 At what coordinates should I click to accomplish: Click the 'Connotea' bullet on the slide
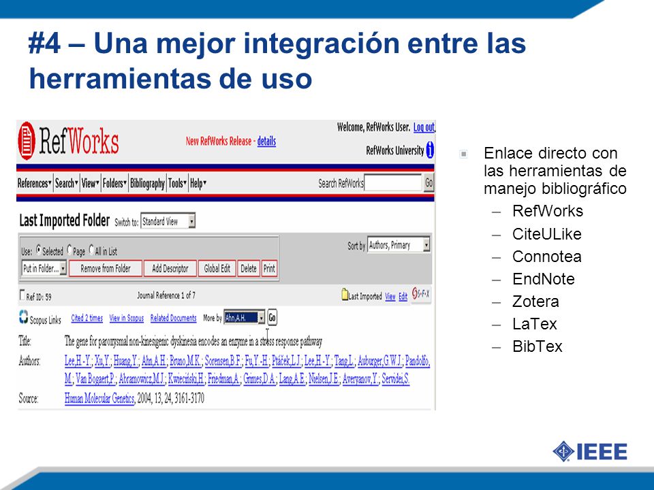click(x=547, y=257)
